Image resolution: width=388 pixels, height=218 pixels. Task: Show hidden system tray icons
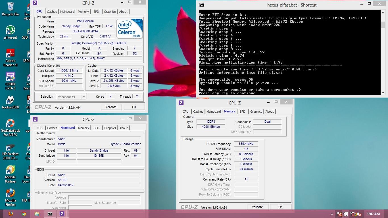point(332,214)
